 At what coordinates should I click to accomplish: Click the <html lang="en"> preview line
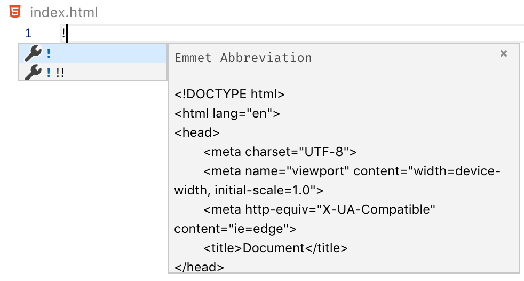point(227,113)
